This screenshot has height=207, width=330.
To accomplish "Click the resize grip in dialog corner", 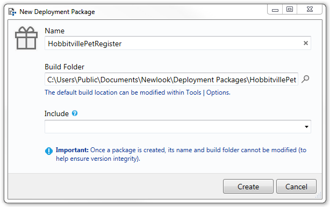I will 319,195.
